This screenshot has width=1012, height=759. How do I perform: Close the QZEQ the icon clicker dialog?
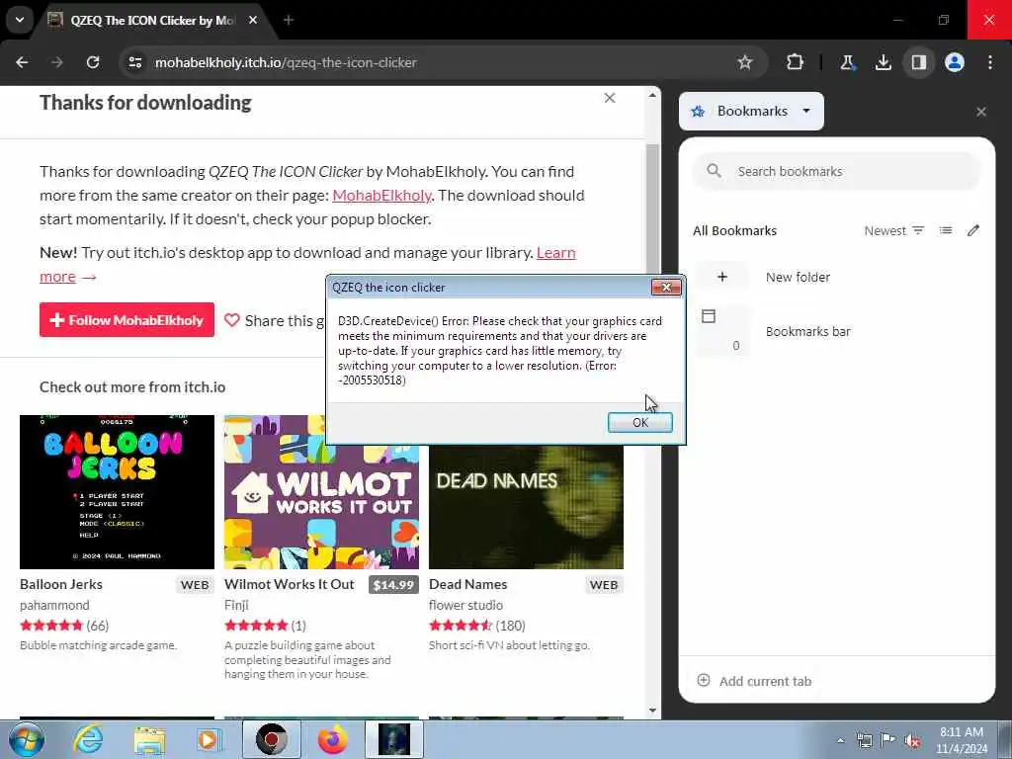[666, 288]
